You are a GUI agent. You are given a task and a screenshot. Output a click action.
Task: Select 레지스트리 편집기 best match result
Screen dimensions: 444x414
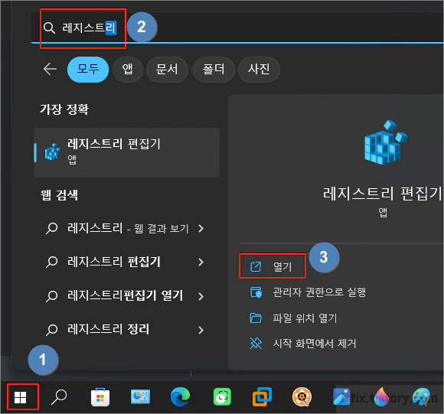tap(126, 152)
